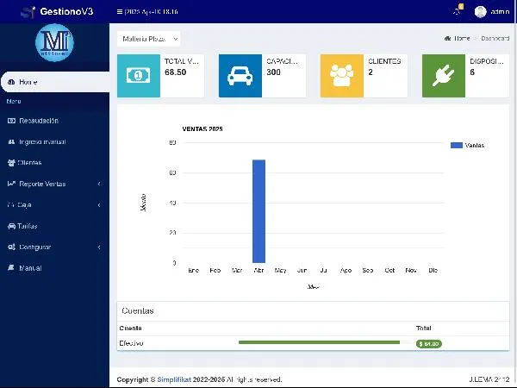Toggle Ventas series in chart legend
This screenshot has height=388, width=517.
click(x=467, y=145)
